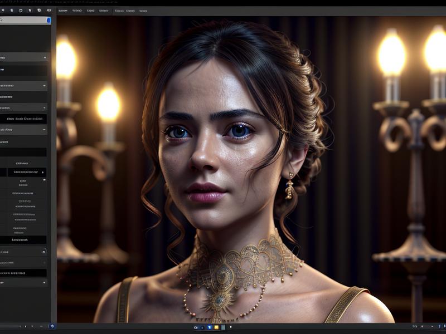This screenshot has height=334, width=446.
Task: Click the blue icon next to bottom-left slider
Action: coord(52,326)
